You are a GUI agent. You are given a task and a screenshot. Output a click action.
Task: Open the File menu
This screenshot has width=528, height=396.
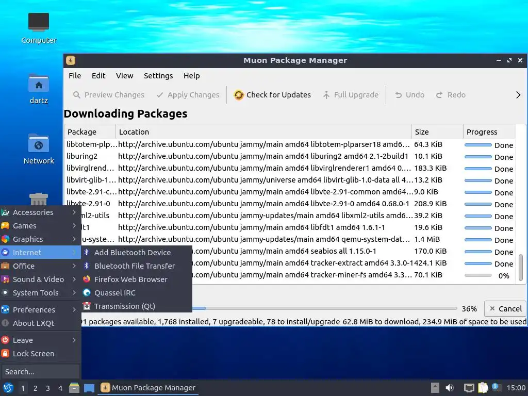click(75, 76)
